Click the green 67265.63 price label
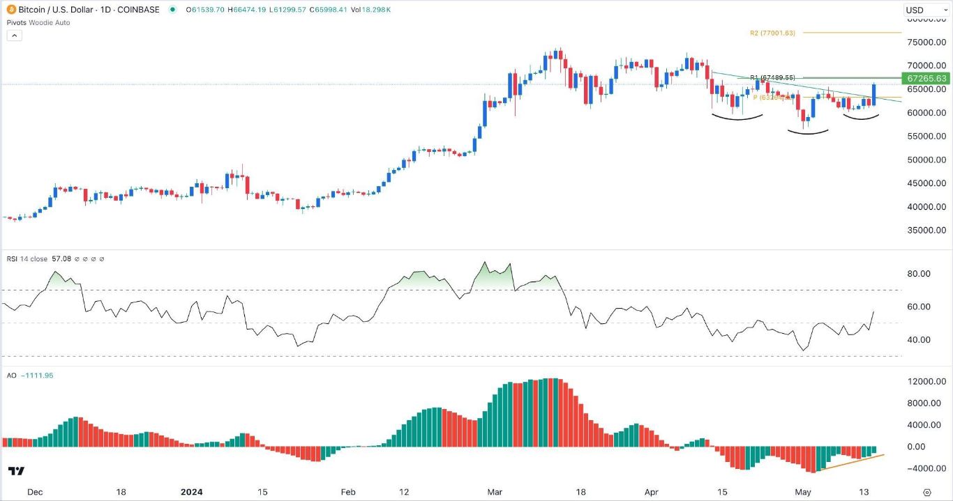953x501 pixels. coord(926,79)
